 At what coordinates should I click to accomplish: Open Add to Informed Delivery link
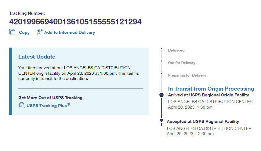69,32
